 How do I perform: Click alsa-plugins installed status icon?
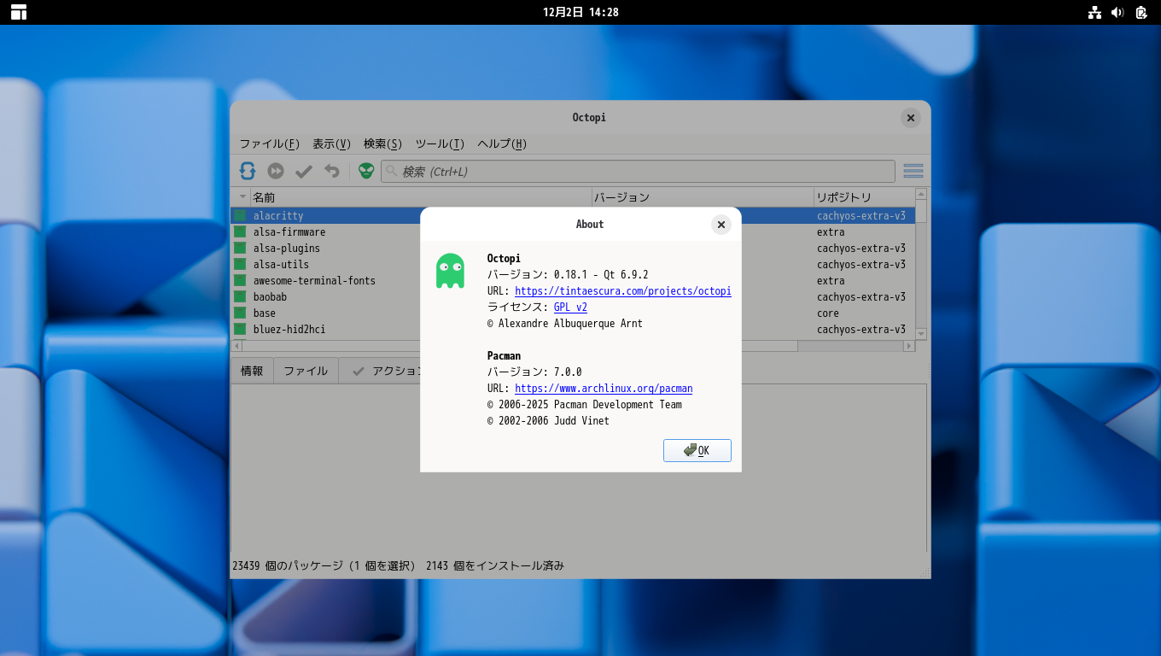(x=240, y=249)
